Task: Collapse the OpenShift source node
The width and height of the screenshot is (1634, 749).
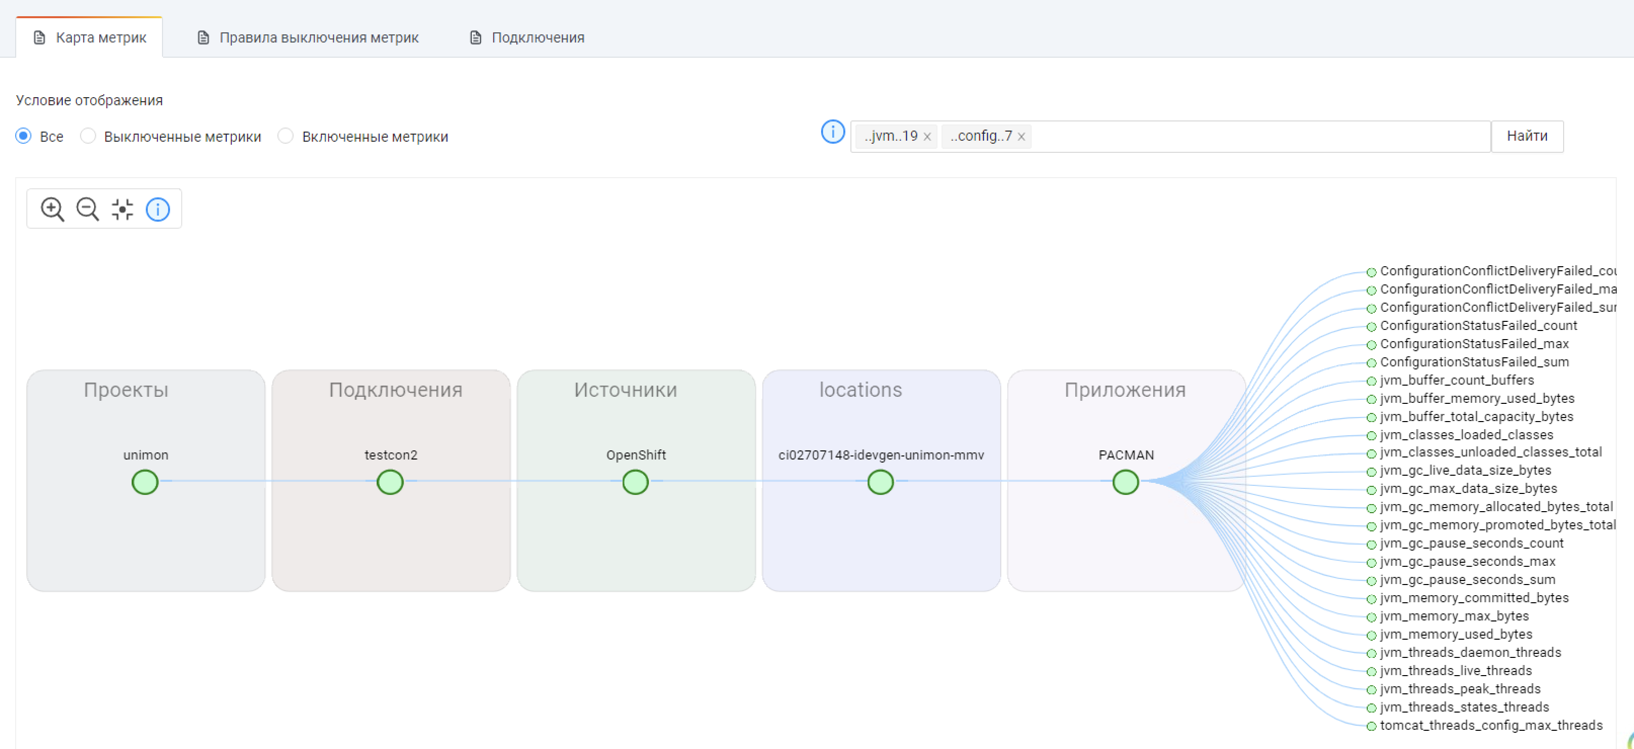Action: 635,483
